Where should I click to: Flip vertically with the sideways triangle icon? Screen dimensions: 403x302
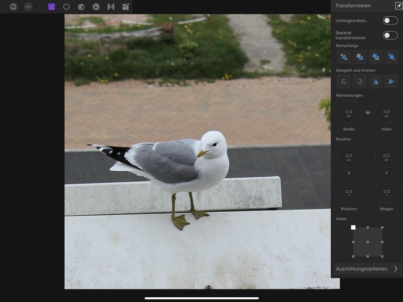391,82
